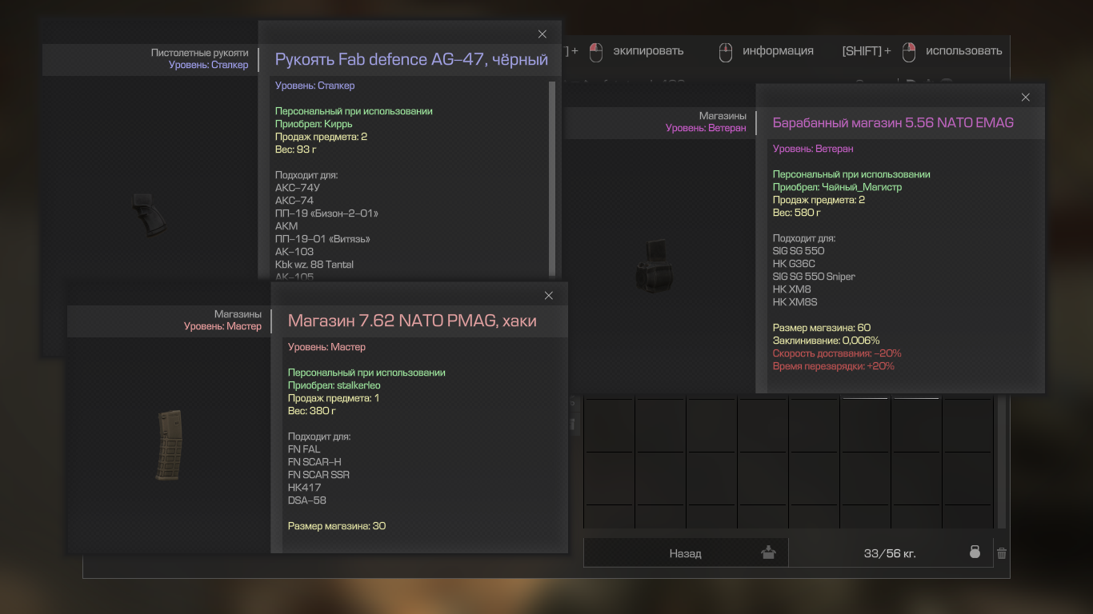Screen dimensions: 1093x614
Task: Click Приобрел: Кирръ line
Action: 314,124
